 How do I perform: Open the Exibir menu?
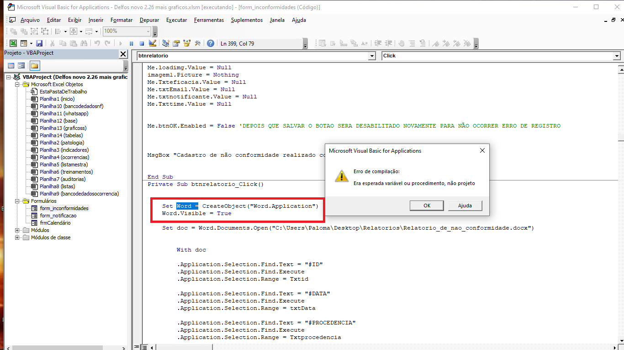(x=74, y=20)
